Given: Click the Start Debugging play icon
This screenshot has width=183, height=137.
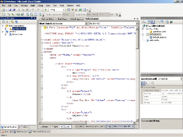Looking at the screenshot, I should 46,10.
